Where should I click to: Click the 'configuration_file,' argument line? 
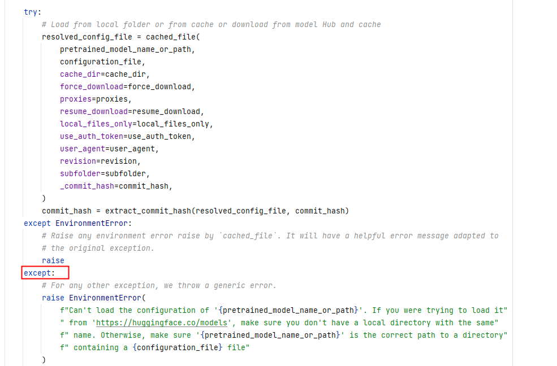103,62
